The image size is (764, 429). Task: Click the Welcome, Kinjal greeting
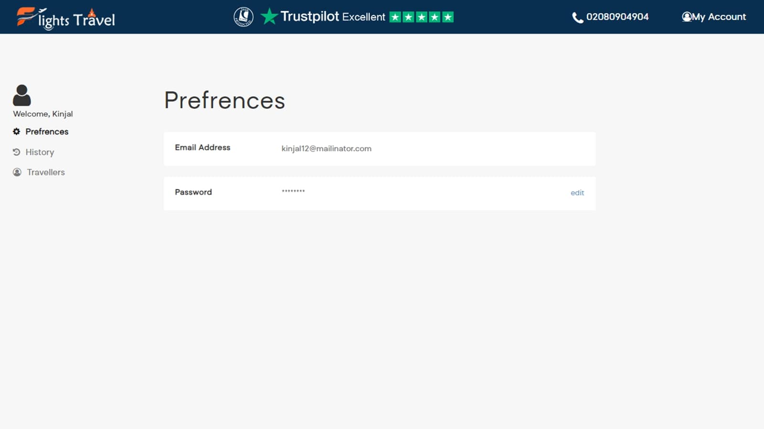click(x=43, y=114)
